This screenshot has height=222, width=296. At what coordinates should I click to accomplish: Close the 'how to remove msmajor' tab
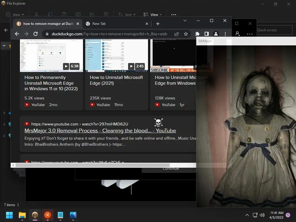click(x=77, y=24)
